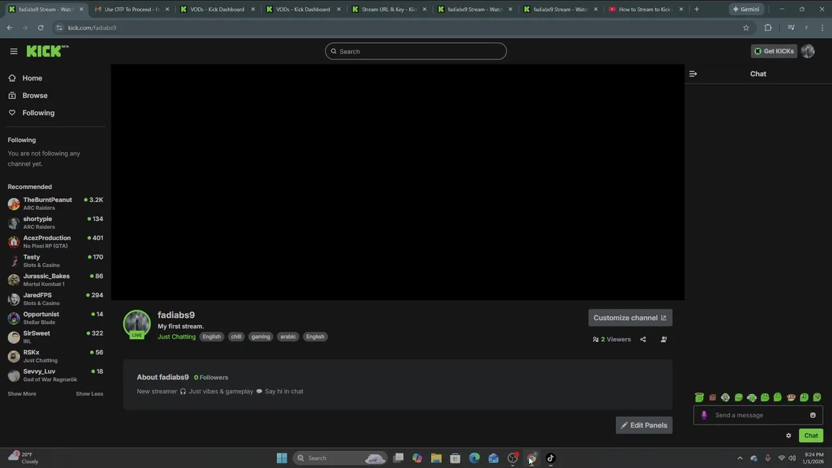Screen dimensions: 832x468
Task: Click Edit Panels button
Action: [x=643, y=425]
